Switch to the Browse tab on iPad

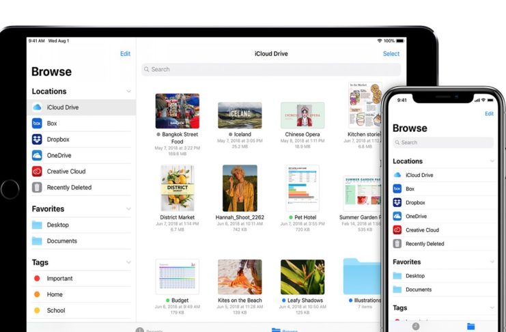point(285,330)
